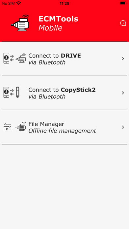Tap the battery indicator in status bar

tap(123, 3)
